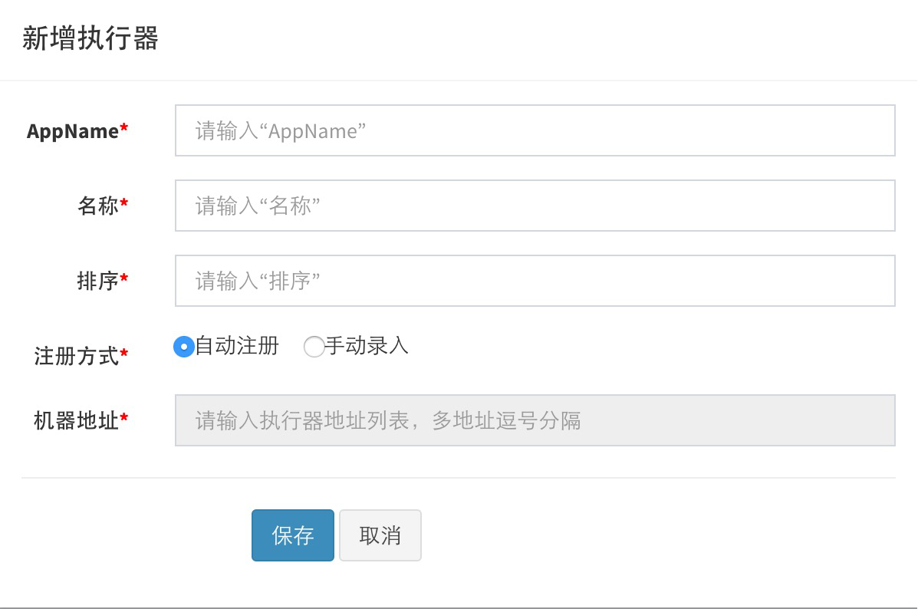Click the 取消 cancel button
This screenshot has width=918, height=609.
pos(380,535)
